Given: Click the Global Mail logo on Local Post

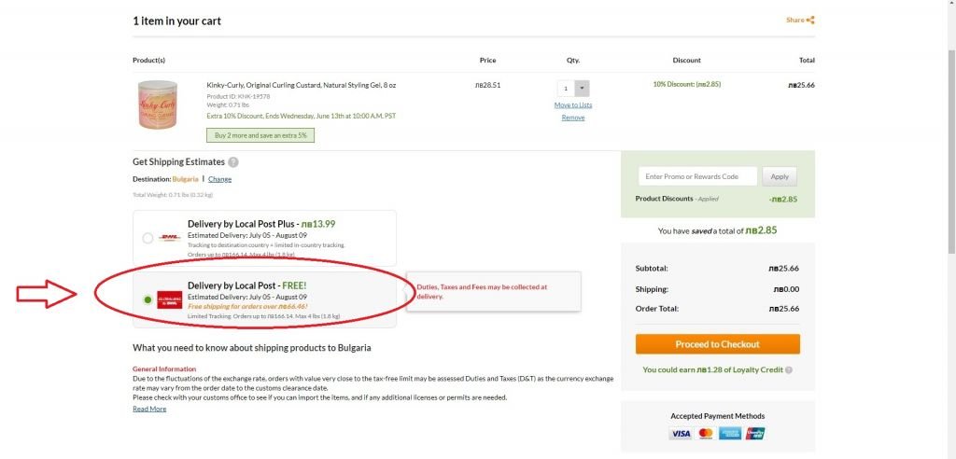Looking at the screenshot, I should tap(169, 299).
